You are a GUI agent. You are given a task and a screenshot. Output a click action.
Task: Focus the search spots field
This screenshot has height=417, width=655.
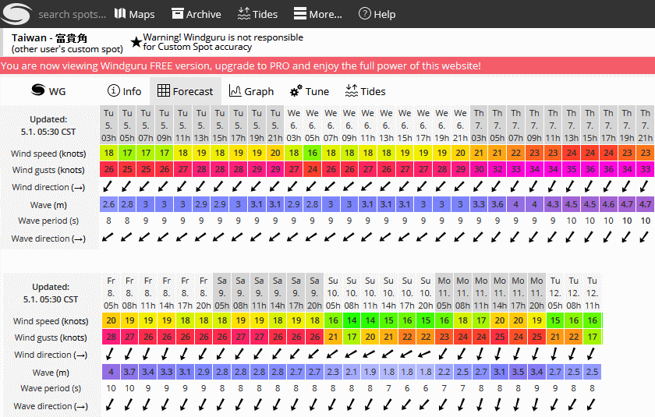click(73, 14)
